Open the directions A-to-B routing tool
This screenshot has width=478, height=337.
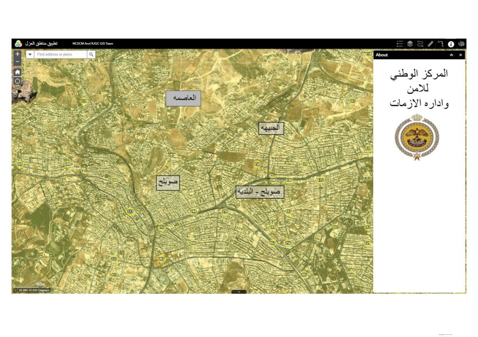click(x=441, y=44)
